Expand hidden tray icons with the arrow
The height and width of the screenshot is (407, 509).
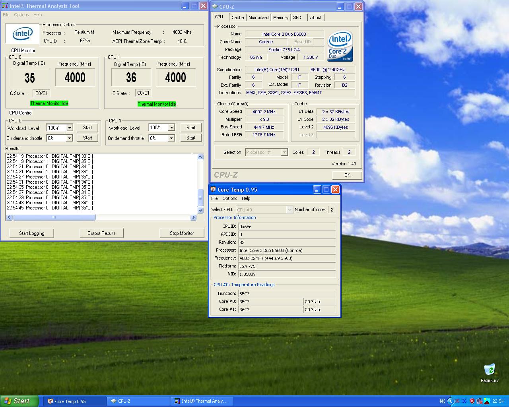point(450,401)
